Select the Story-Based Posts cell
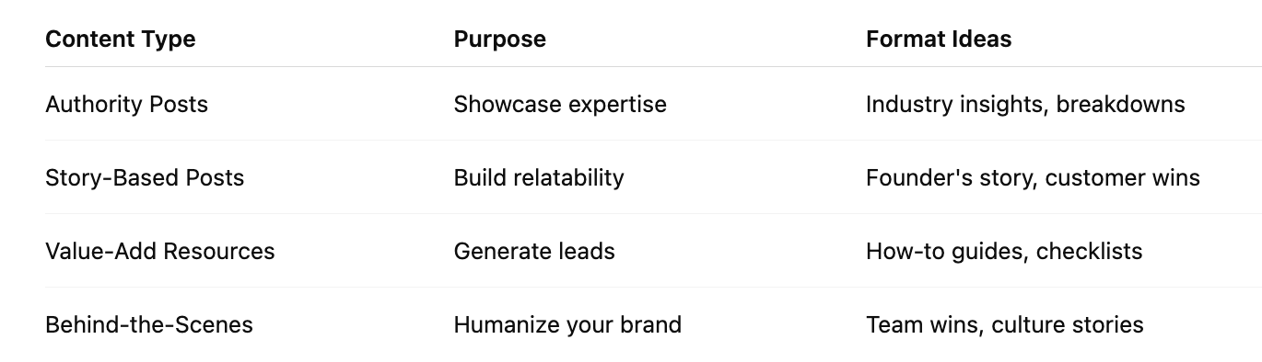The width and height of the screenshot is (1262, 362). point(145,177)
